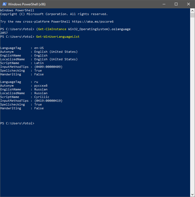Click the scrollbar up arrow

pyautogui.click(x=192, y=11)
